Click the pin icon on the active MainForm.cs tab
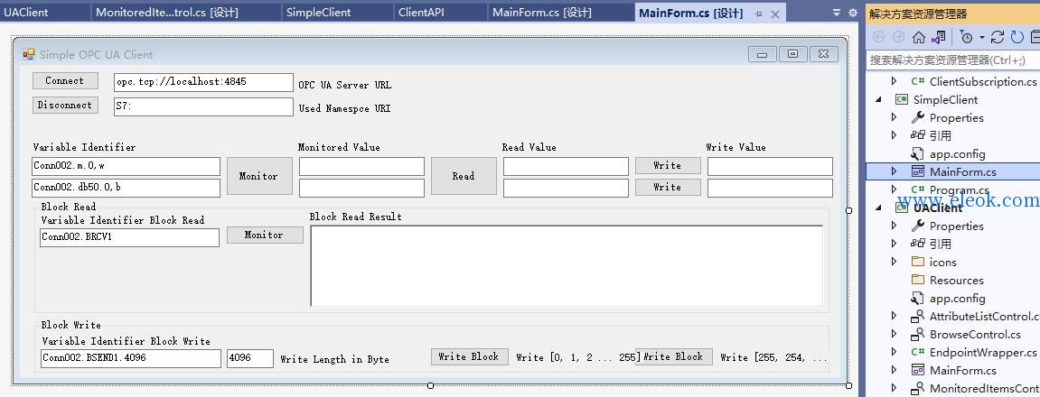Viewport: 1040px width, 397px height. pyautogui.click(x=759, y=14)
